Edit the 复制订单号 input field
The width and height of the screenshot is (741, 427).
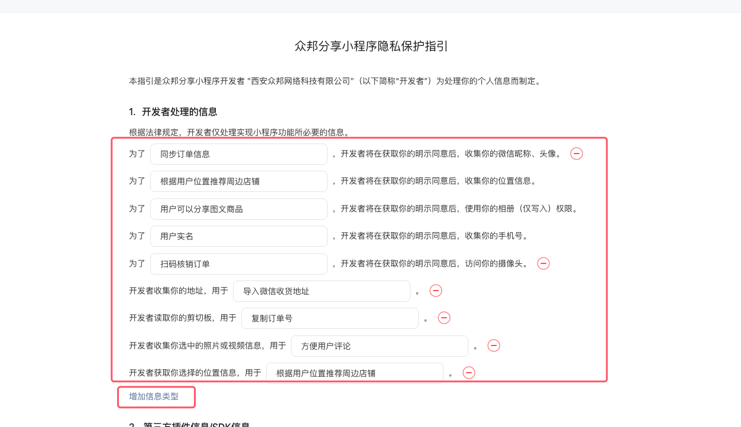tap(330, 318)
